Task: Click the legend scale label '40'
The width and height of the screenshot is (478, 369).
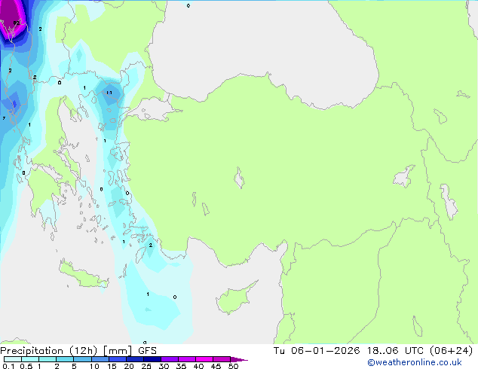Action: pyautogui.click(x=198, y=366)
